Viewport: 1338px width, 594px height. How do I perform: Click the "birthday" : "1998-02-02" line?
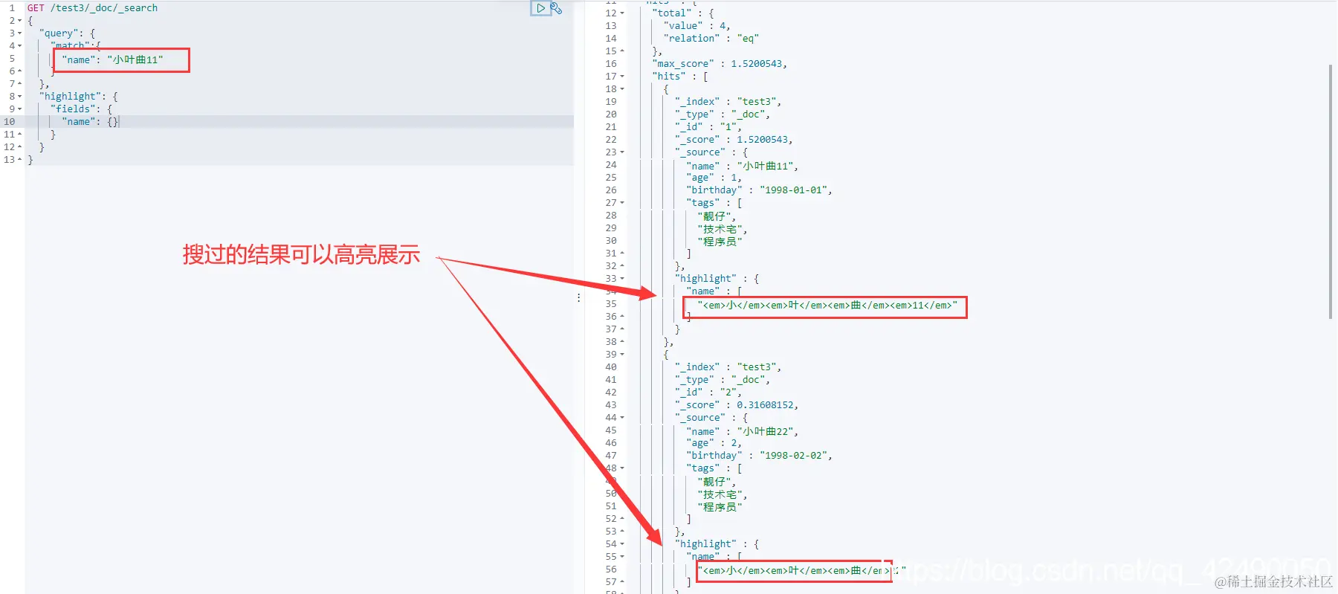click(x=759, y=456)
